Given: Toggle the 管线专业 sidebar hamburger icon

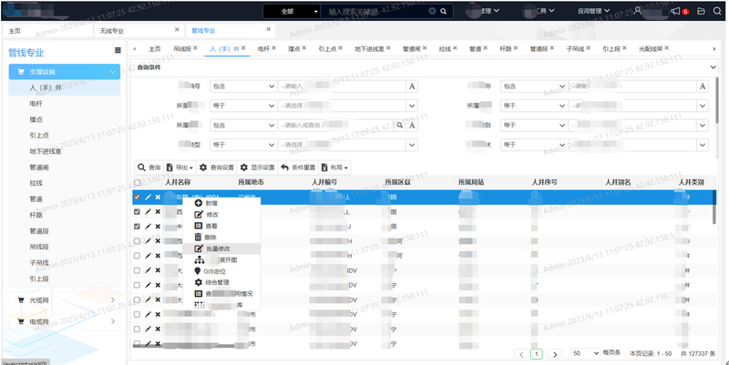Looking at the screenshot, I should pyautogui.click(x=118, y=50).
